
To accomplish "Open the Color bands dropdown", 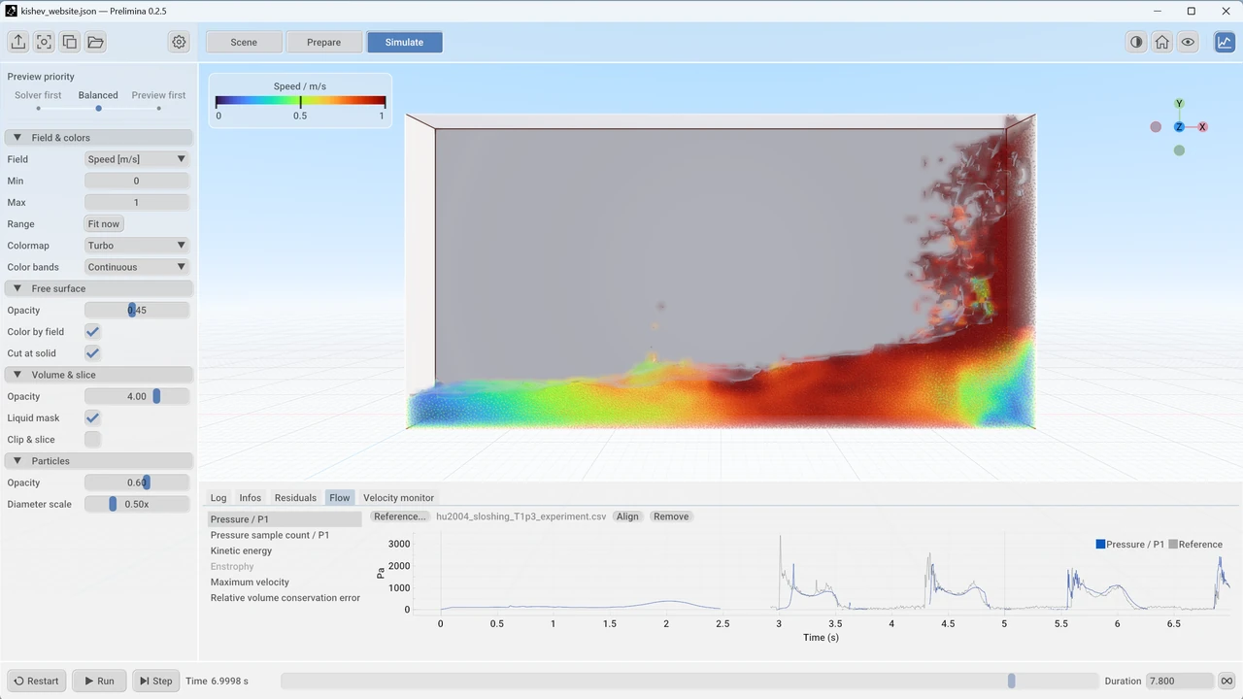I will coord(137,267).
